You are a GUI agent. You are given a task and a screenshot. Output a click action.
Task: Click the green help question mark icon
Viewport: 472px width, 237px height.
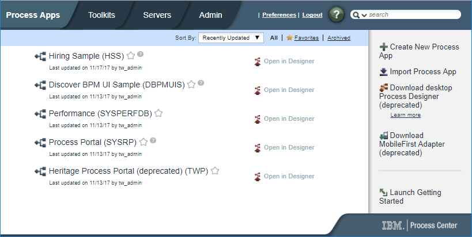tap(337, 15)
